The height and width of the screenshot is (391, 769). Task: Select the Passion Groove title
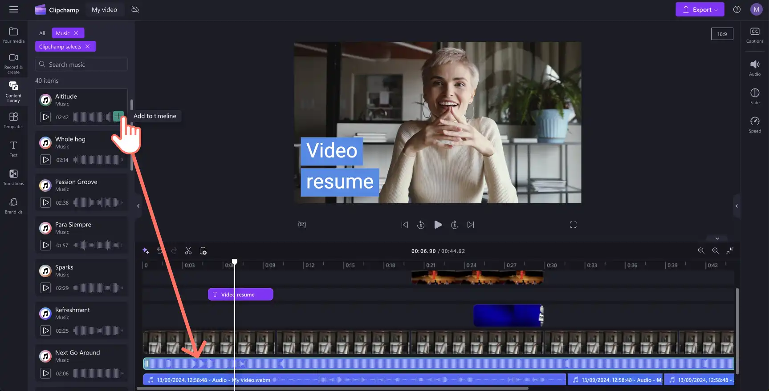pos(76,182)
